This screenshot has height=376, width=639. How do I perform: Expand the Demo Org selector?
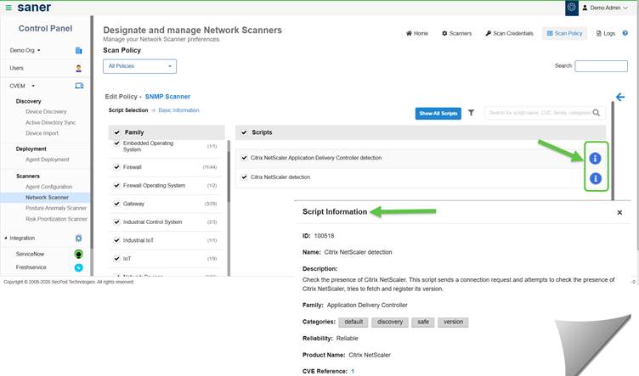pyautogui.click(x=25, y=51)
